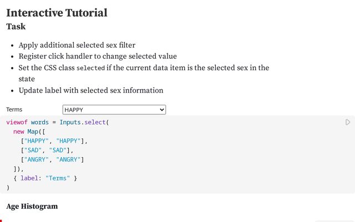Click the { label: "Terms" } code line

tap(45, 178)
